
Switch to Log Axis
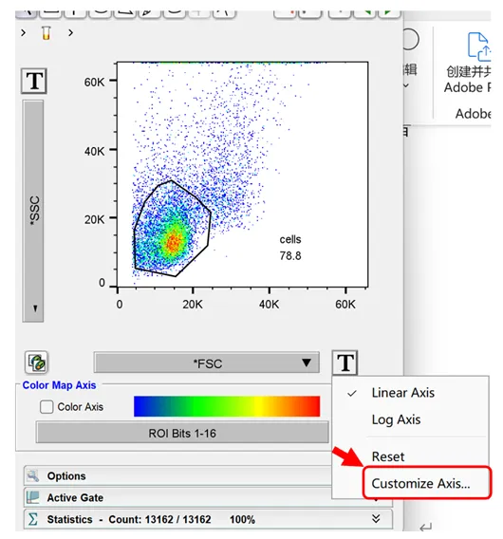pyautogui.click(x=396, y=419)
